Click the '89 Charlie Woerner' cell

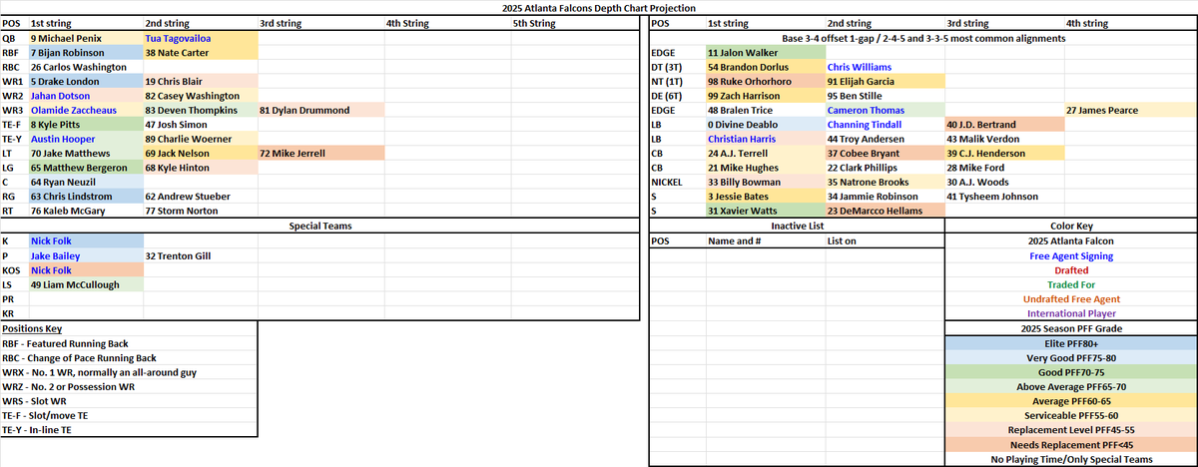(x=200, y=139)
